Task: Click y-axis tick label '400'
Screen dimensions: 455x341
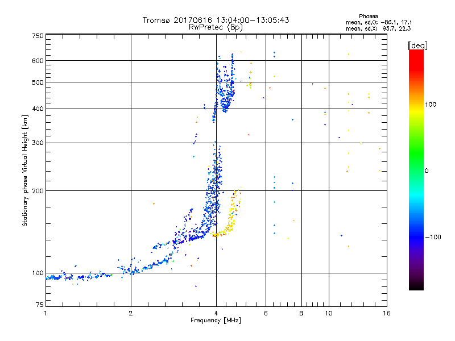Action: point(38,109)
